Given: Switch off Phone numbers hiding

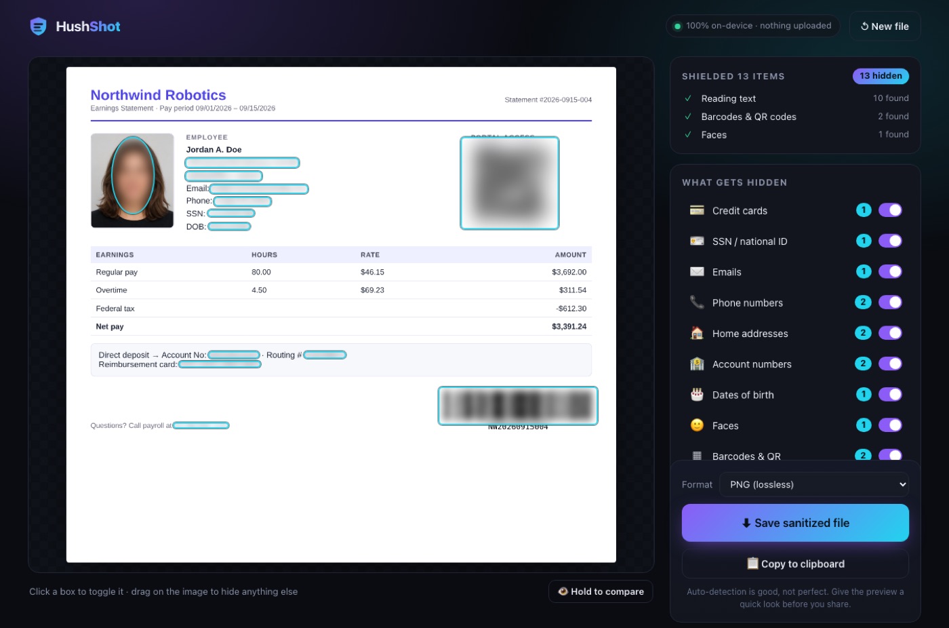Looking at the screenshot, I should click(890, 302).
